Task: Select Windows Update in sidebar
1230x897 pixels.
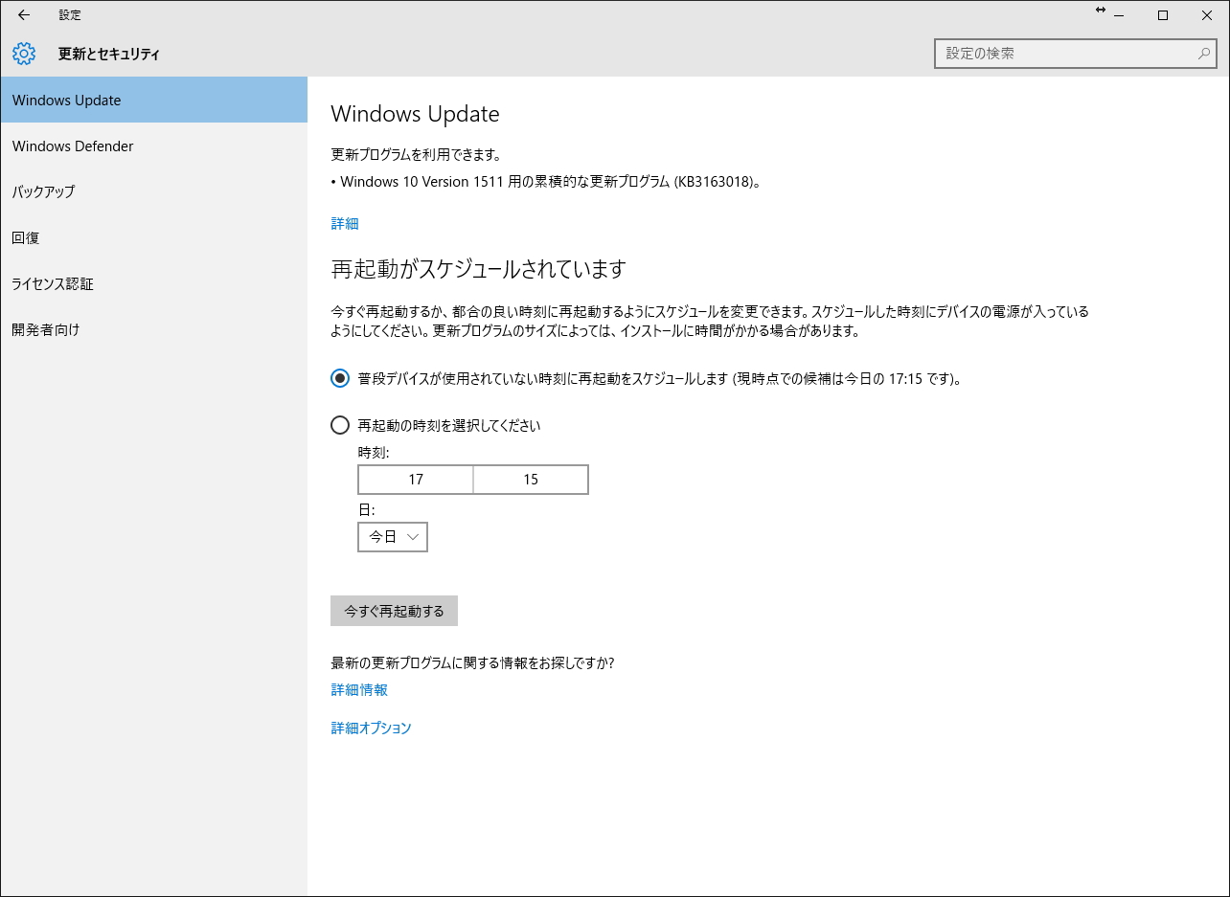Action: point(153,100)
